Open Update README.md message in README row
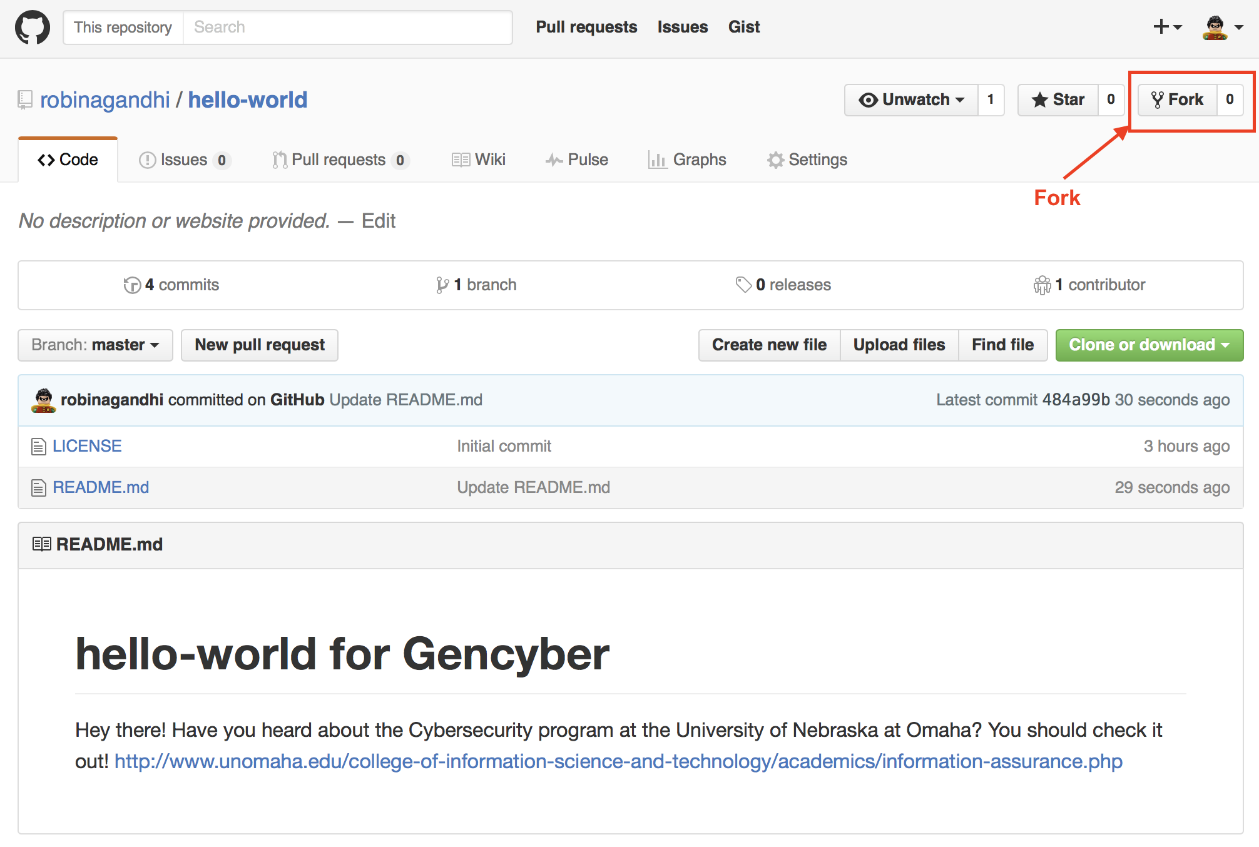Viewport: 1259px width, 847px height. [x=534, y=488]
